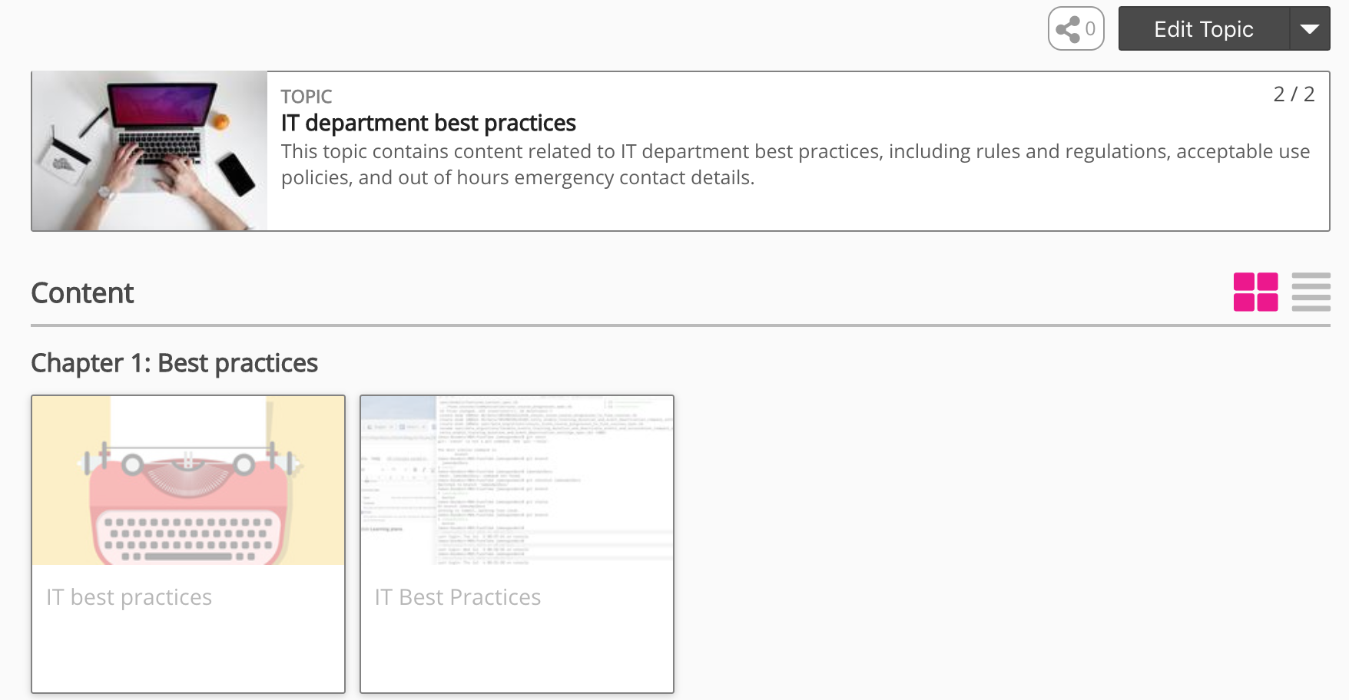Click blank lower area of typewriter card

pyautogui.click(x=188, y=654)
